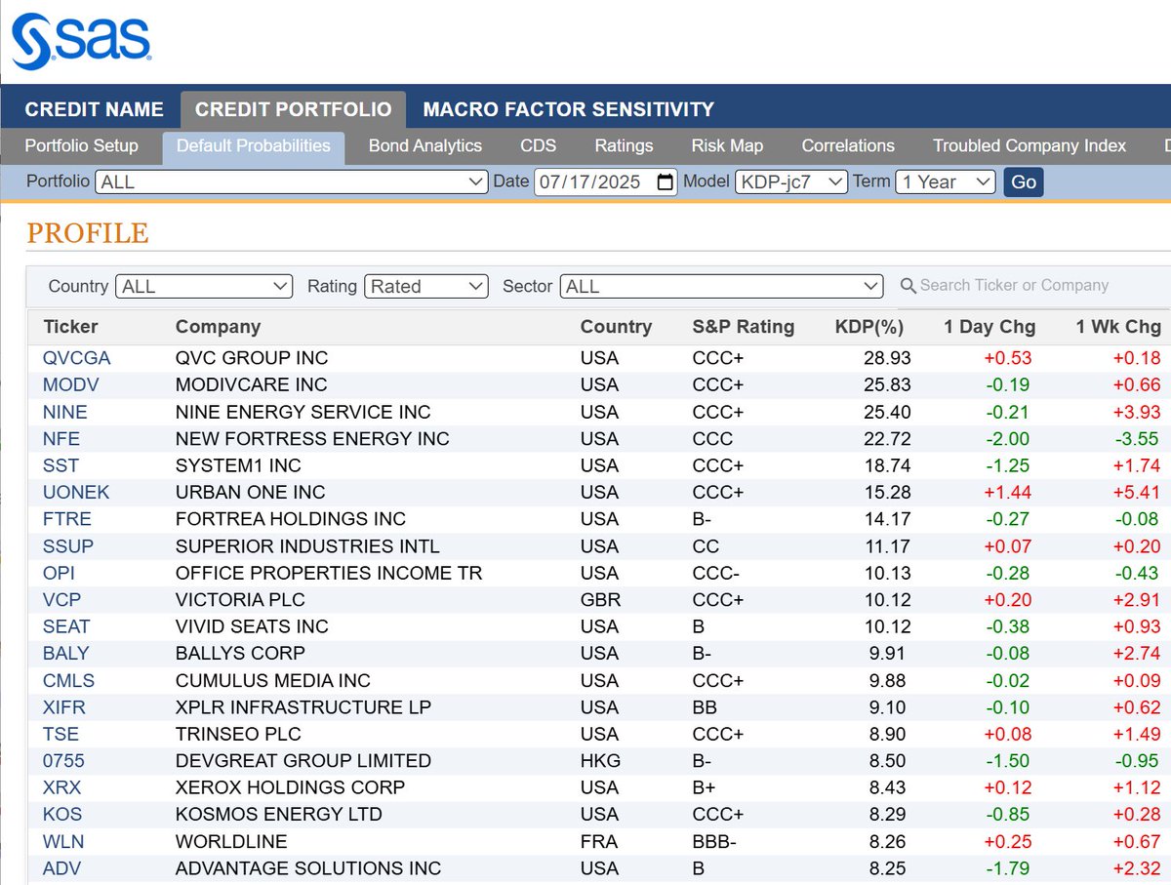Viewport: 1171px width, 885px height.
Task: Sort by the KDP(%) column header
Action: click(869, 327)
